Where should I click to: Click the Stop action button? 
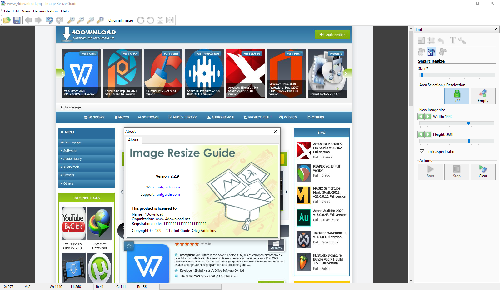click(457, 172)
